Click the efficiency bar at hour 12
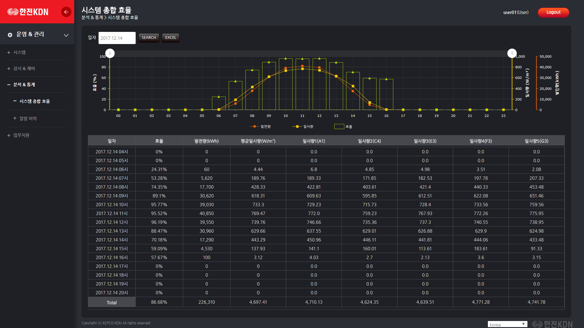 (x=319, y=84)
